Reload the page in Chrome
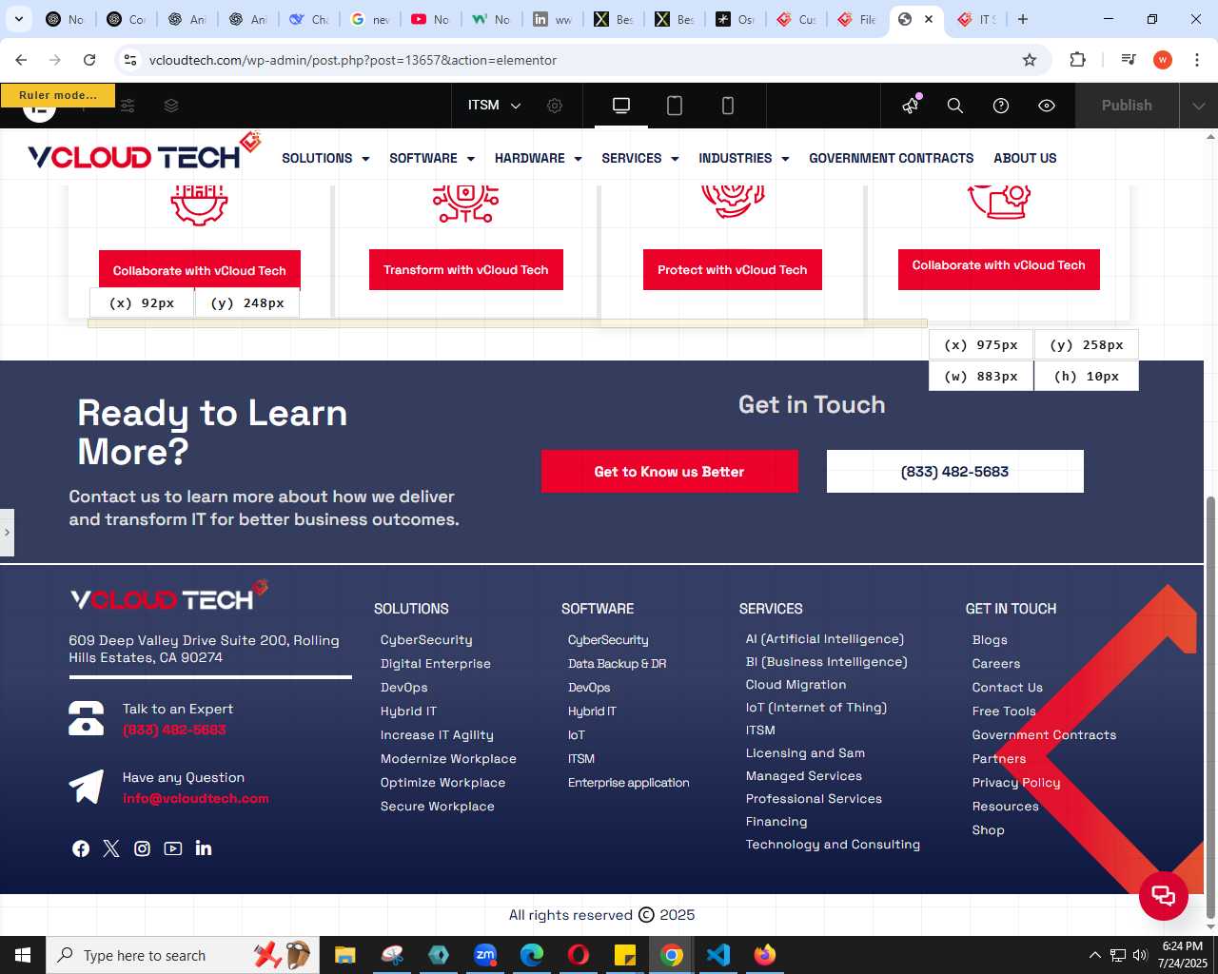Viewport: 1218px width, 974px height. [x=89, y=60]
